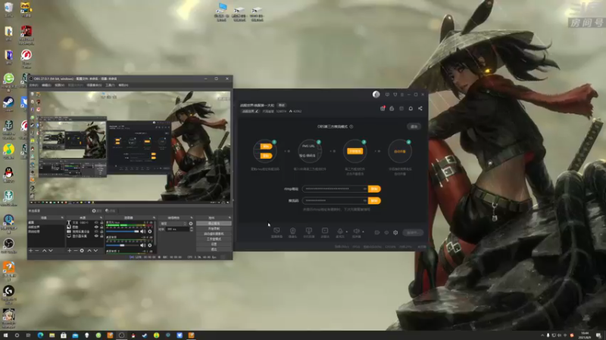The height and width of the screenshot is (340, 606).
Task: Adjust the transition duration spinner arrows
Action: click(192, 229)
